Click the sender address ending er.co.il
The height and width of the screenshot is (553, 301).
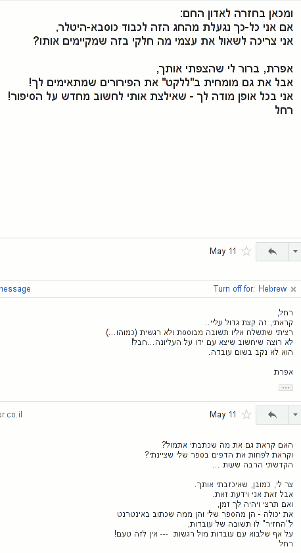coord(11,414)
